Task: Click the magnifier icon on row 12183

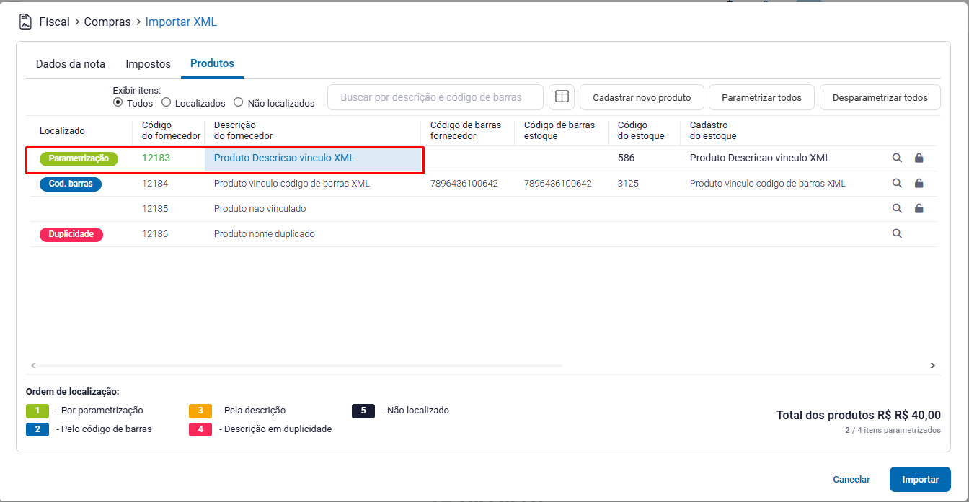Action: click(x=897, y=158)
